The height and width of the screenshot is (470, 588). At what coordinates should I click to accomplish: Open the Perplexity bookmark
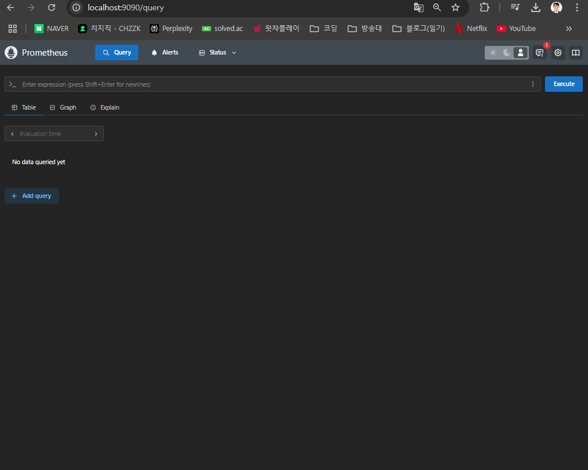(171, 29)
